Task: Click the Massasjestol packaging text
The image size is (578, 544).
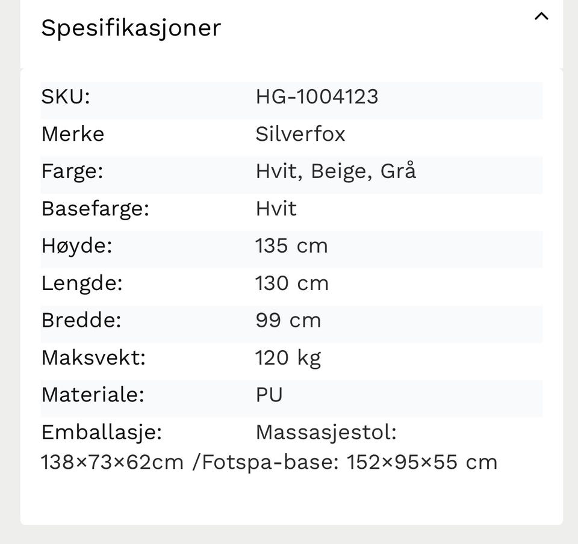Action: pyautogui.click(x=326, y=433)
